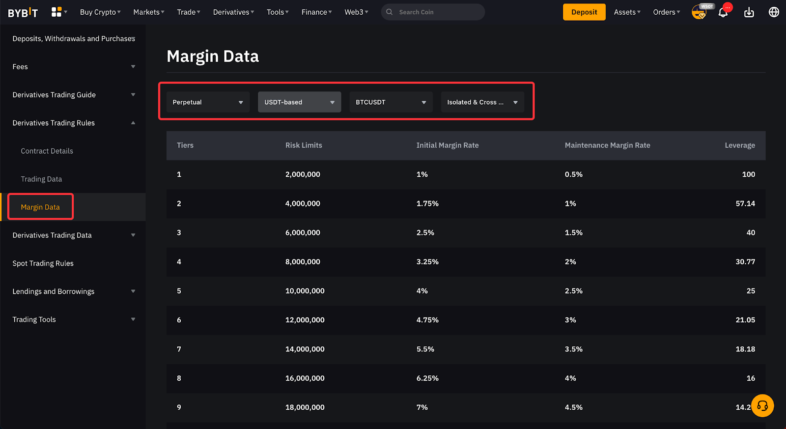Go to Contract Details page
This screenshot has height=429, width=786.
coord(47,151)
